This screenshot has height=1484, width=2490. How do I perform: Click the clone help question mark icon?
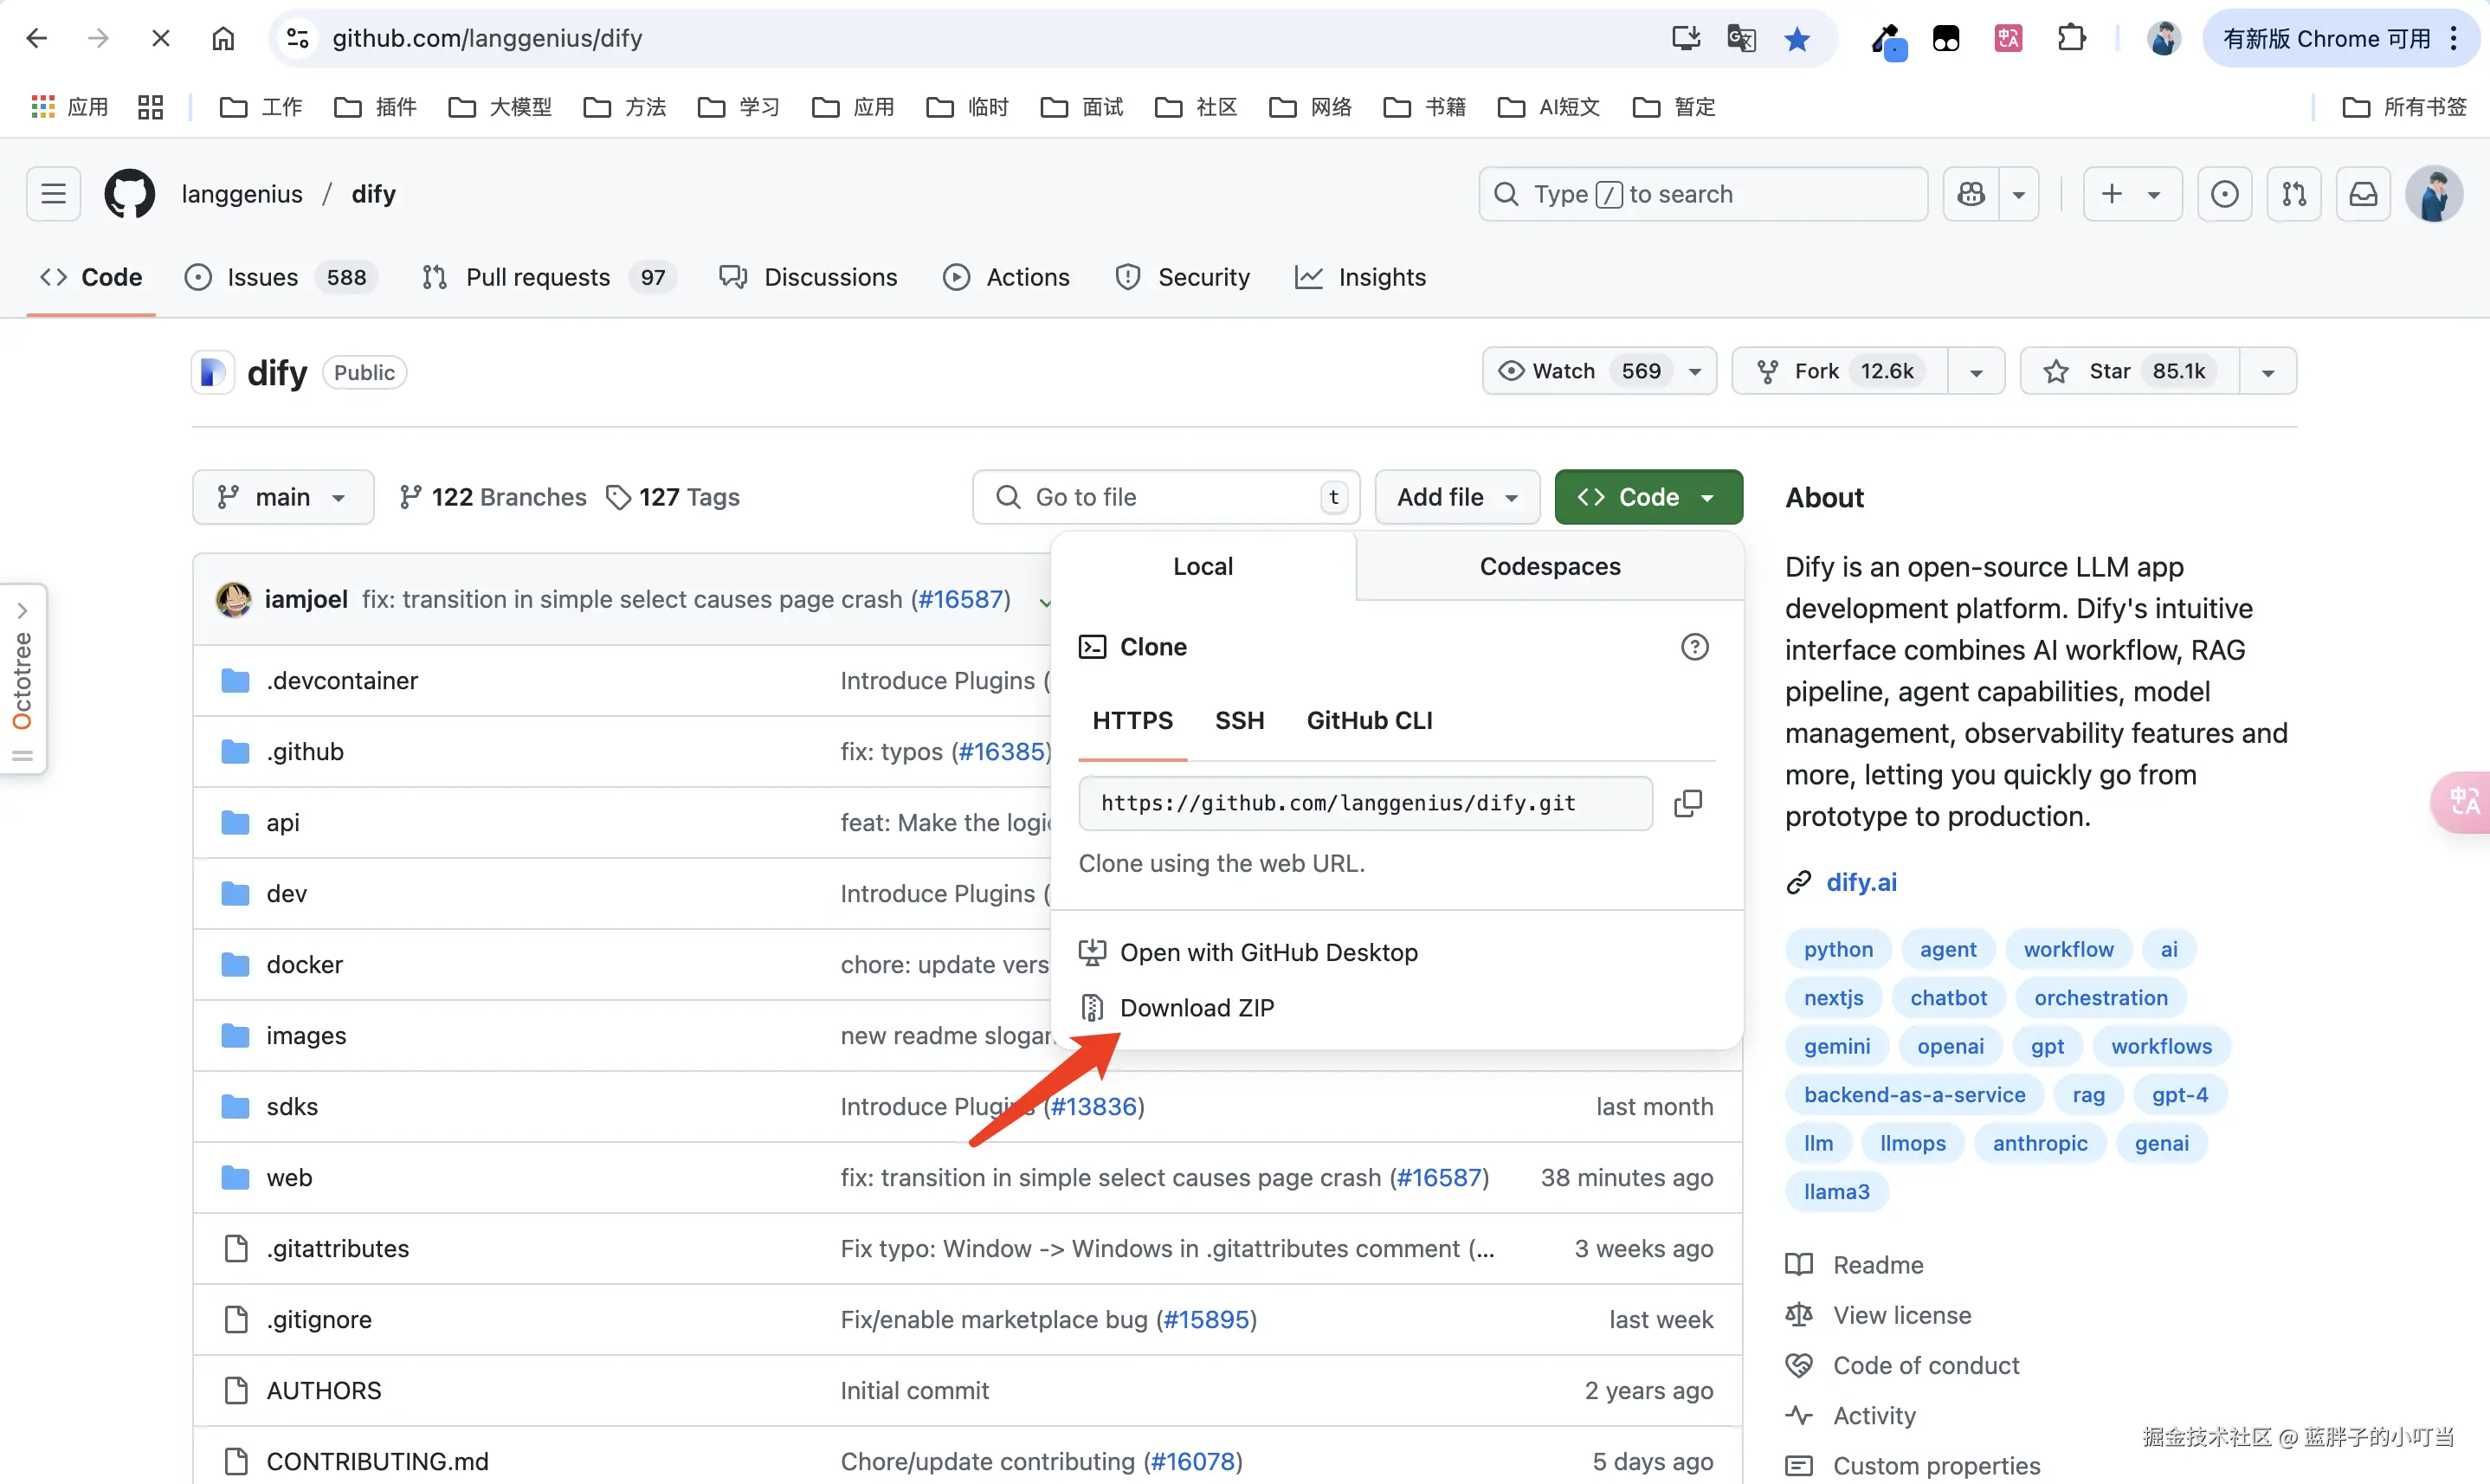tap(1694, 647)
